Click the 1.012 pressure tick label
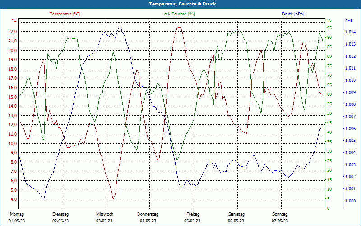Screen dimensions: 361x226 (350, 56)
